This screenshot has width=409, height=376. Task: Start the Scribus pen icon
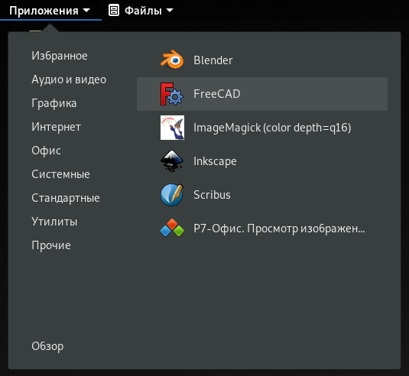coord(172,195)
